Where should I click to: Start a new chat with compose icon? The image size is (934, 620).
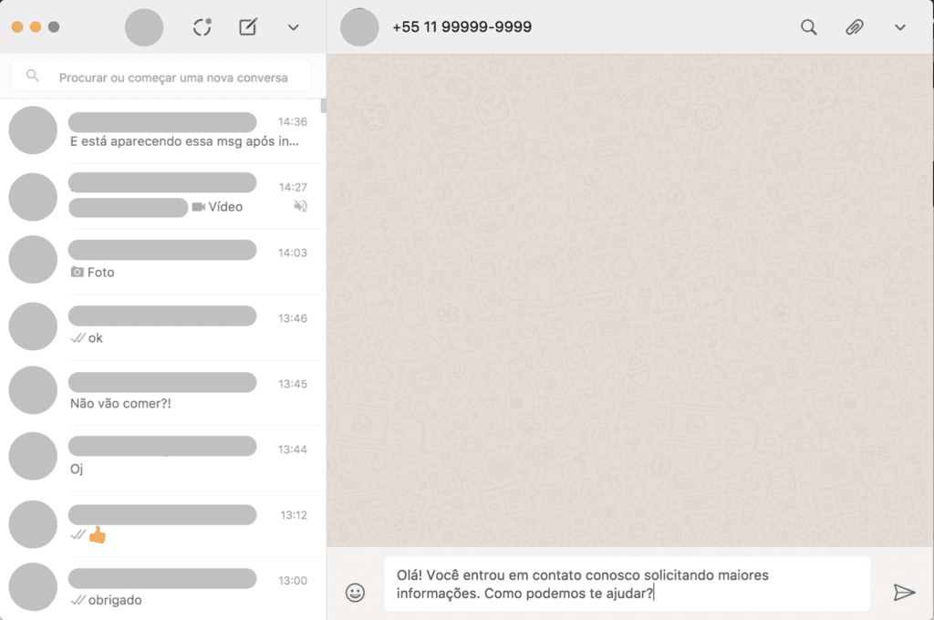248,27
